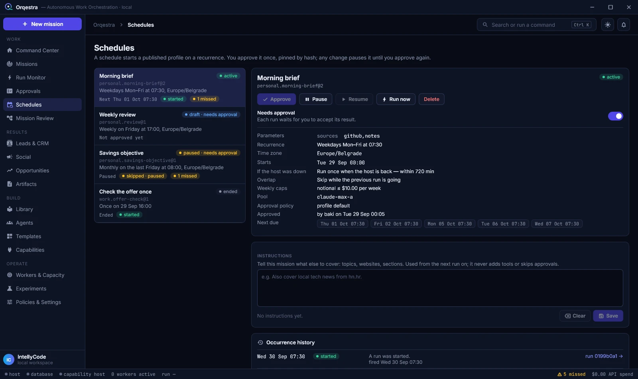Focus the Search or run a command field
The width and height of the screenshot is (638, 379).
coord(537,25)
